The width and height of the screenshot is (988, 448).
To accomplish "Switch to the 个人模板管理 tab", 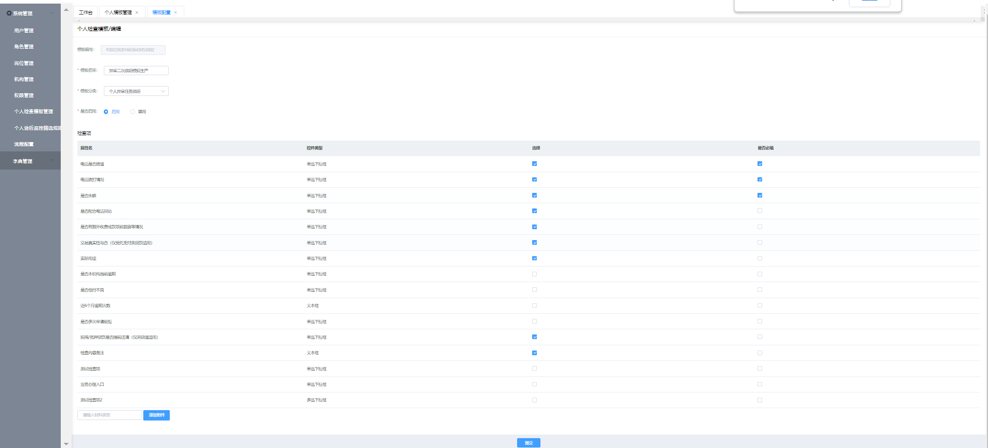I will [118, 12].
